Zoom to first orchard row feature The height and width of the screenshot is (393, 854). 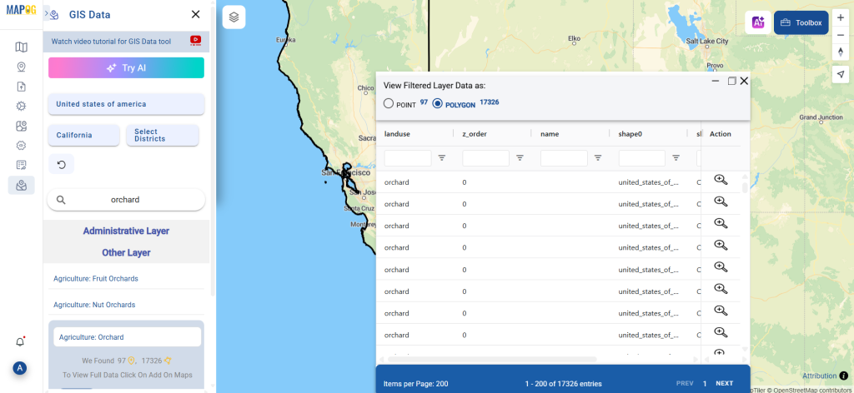pyautogui.click(x=721, y=181)
